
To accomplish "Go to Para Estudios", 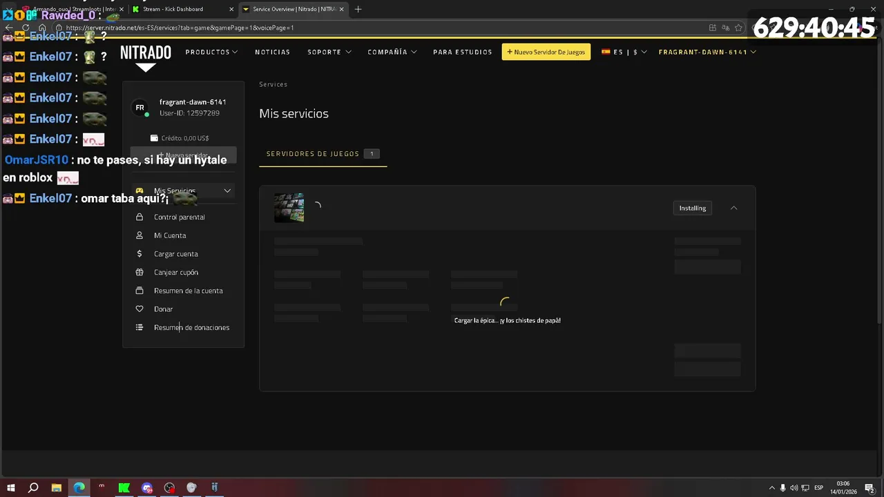I will [462, 52].
